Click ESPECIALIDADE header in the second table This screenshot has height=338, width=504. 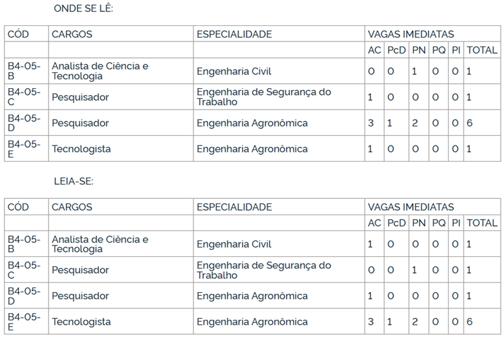pyautogui.click(x=234, y=207)
